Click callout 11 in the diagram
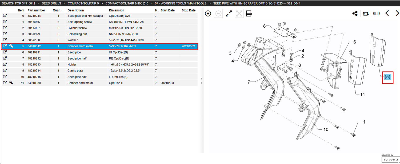 click(x=362, y=95)
